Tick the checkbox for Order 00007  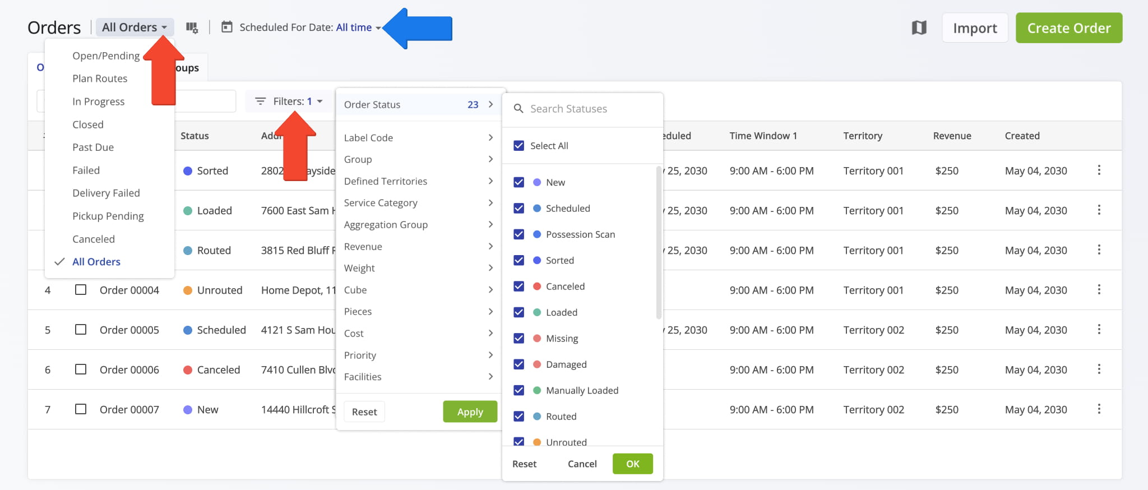click(x=81, y=409)
